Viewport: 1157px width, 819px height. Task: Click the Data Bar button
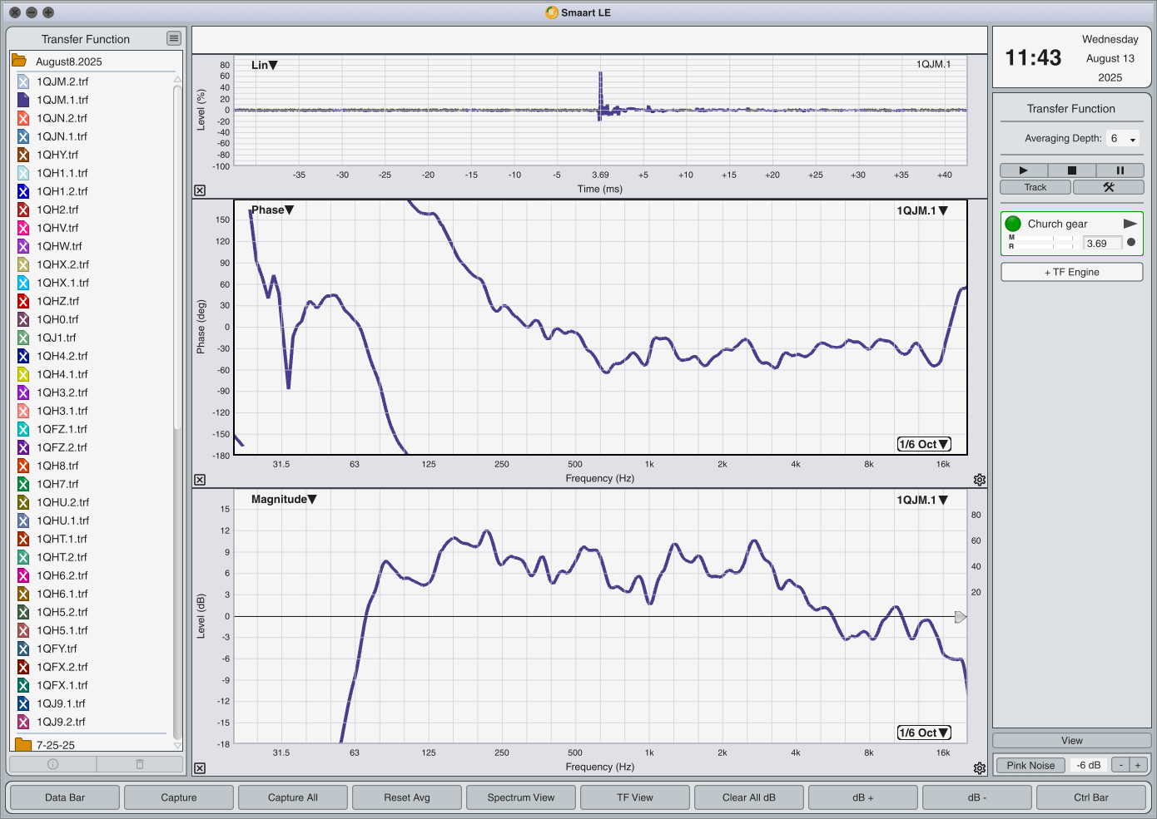coord(65,797)
